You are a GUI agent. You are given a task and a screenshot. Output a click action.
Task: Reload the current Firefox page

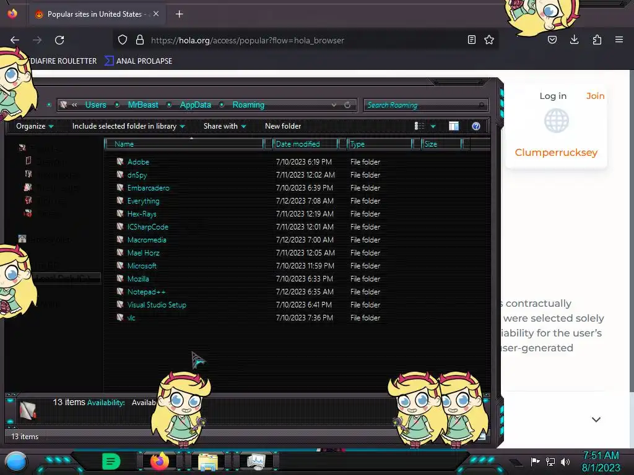pos(59,40)
